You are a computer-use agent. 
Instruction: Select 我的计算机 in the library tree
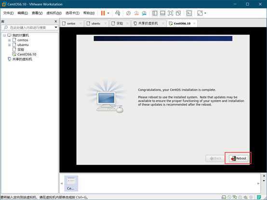(x=21, y=35)
